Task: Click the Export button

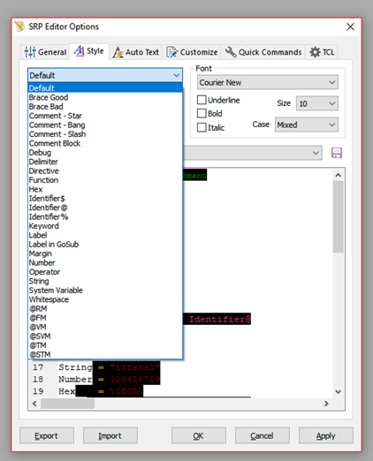Action: click(47, 435)
